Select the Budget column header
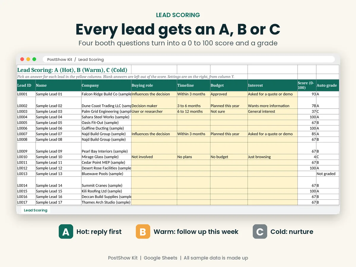This screenshot has height=267, width=356. tap(229, 85)
